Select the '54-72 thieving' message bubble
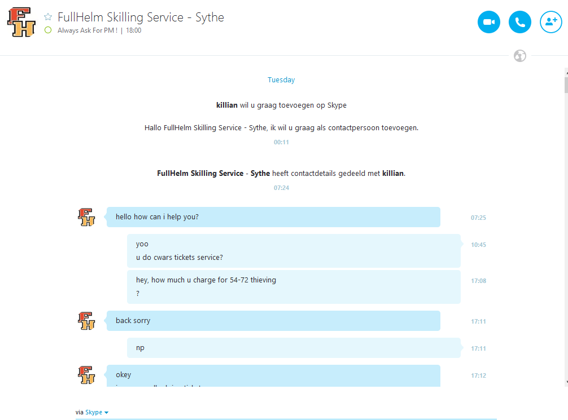568x420 pixels. click(294, 287)
